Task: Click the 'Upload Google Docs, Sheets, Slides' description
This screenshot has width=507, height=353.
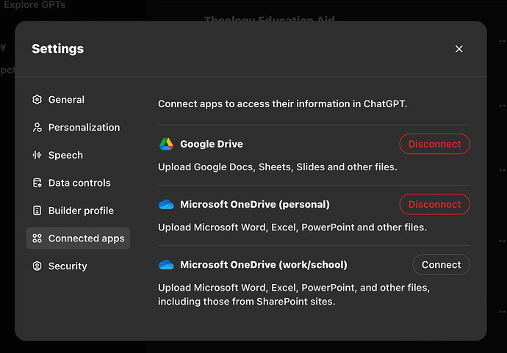Action: point(278,167)
